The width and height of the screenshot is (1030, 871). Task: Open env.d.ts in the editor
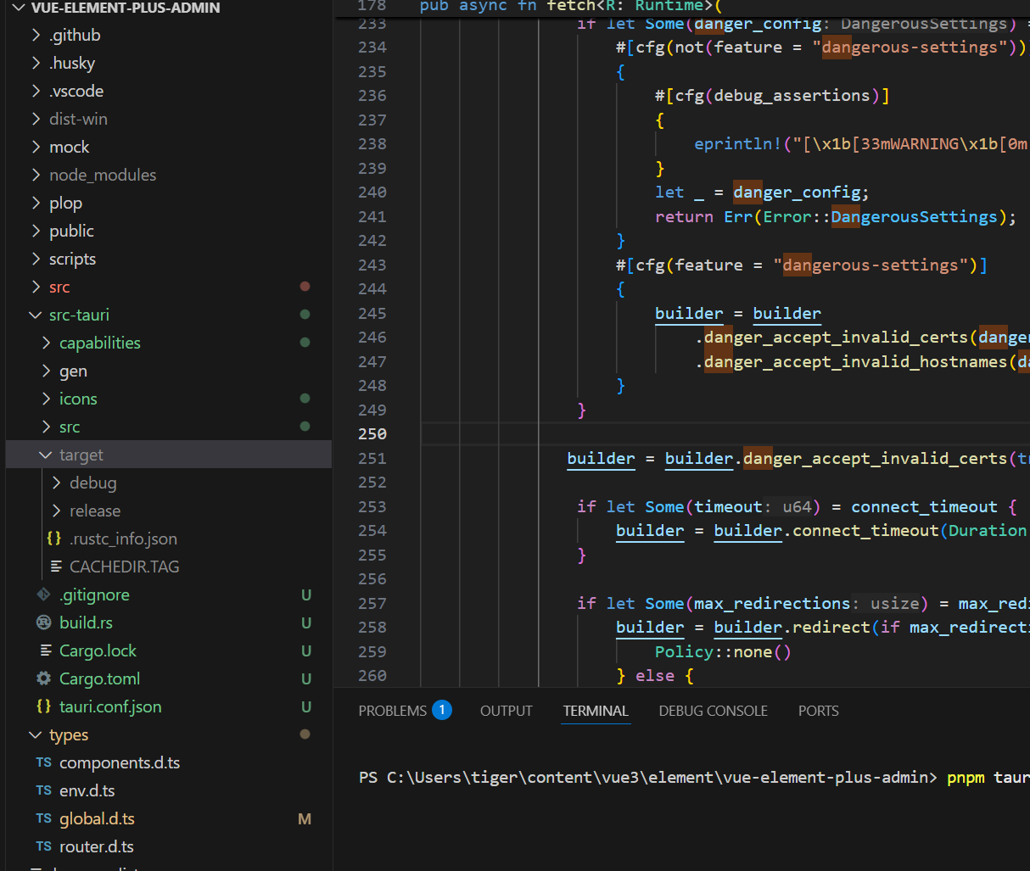(87, 790)
